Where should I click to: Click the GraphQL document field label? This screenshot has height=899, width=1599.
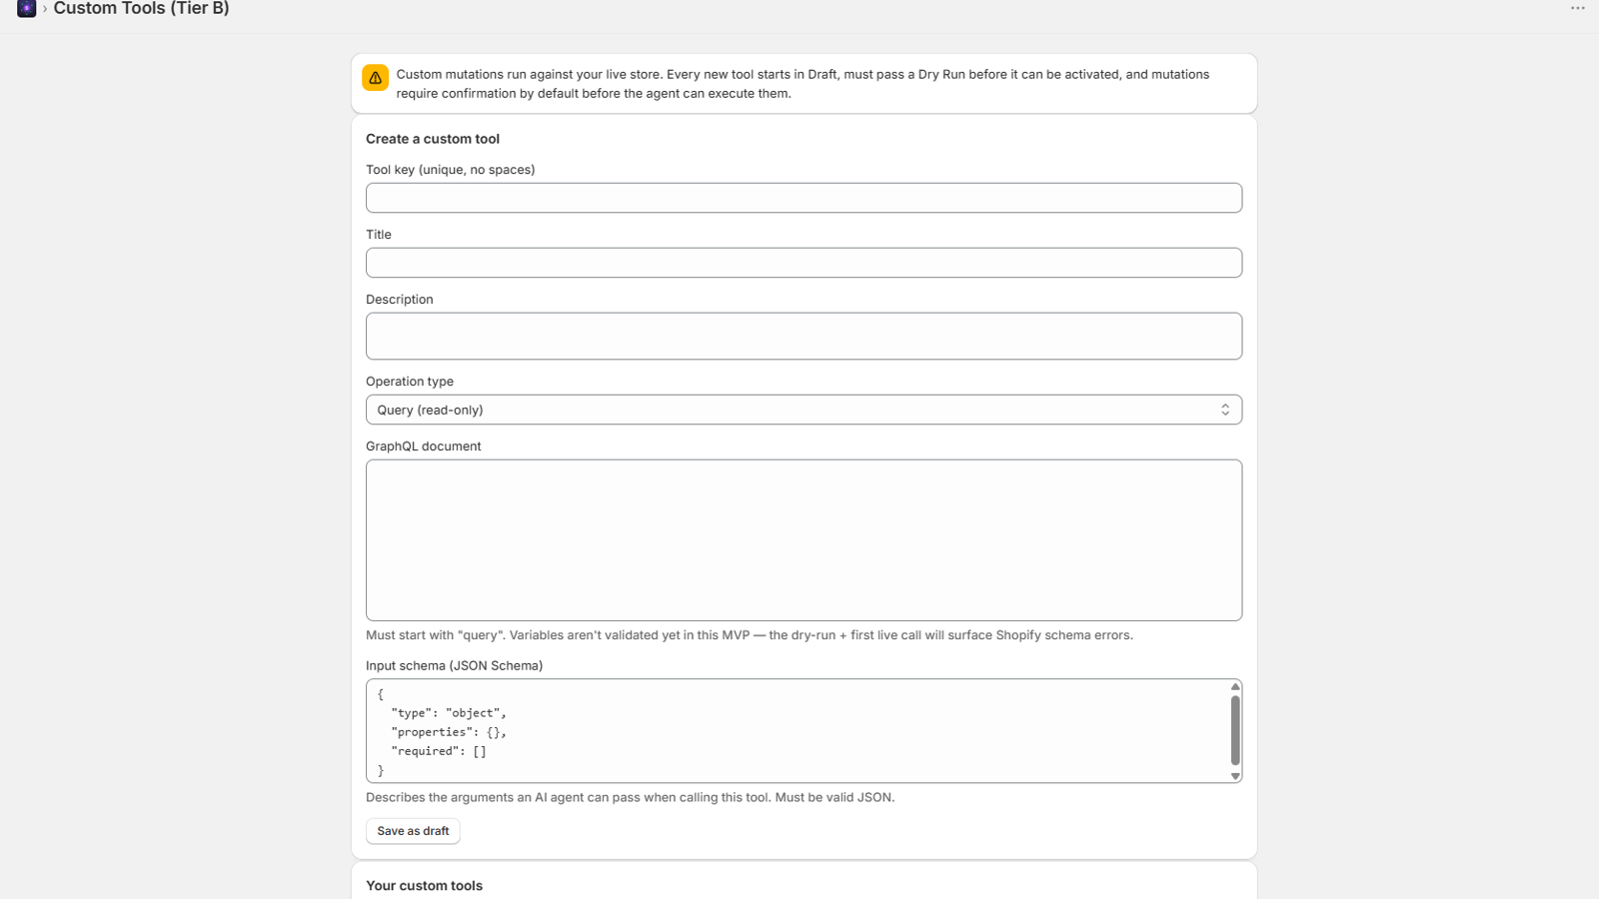[x=423, y=447]
